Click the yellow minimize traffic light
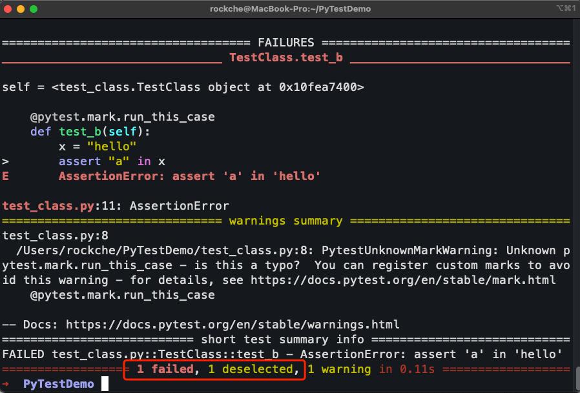This screenshot has height=393, width=580. coord(19,9)
